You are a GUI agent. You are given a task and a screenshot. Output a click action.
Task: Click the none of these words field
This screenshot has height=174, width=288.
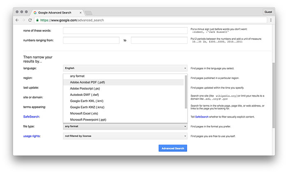(125, 30)
